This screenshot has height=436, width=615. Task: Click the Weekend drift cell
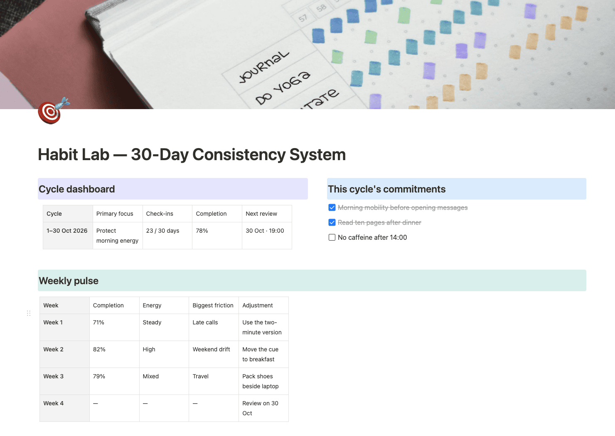point(214,354)
